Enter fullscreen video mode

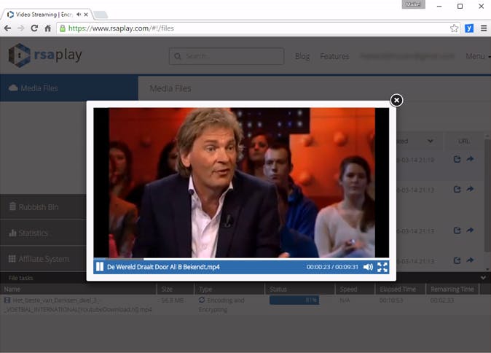click(382, 267)
